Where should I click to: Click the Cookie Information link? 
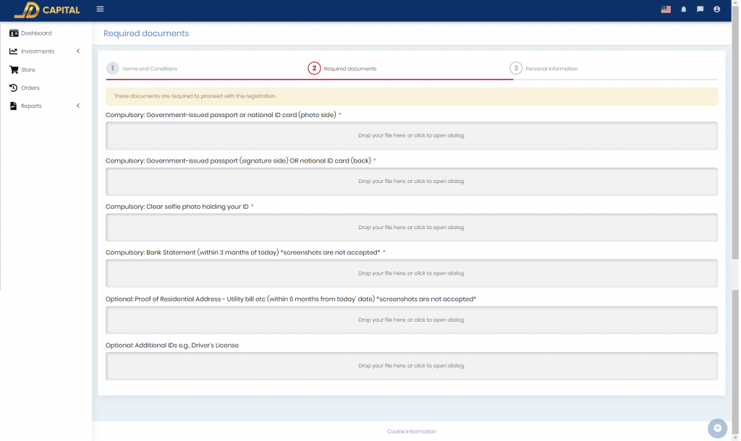click(411, 431)
